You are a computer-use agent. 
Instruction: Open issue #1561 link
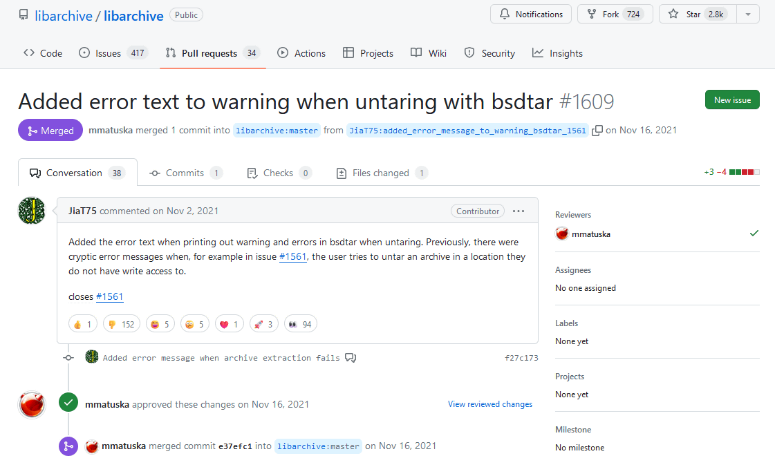pos(109,296)
